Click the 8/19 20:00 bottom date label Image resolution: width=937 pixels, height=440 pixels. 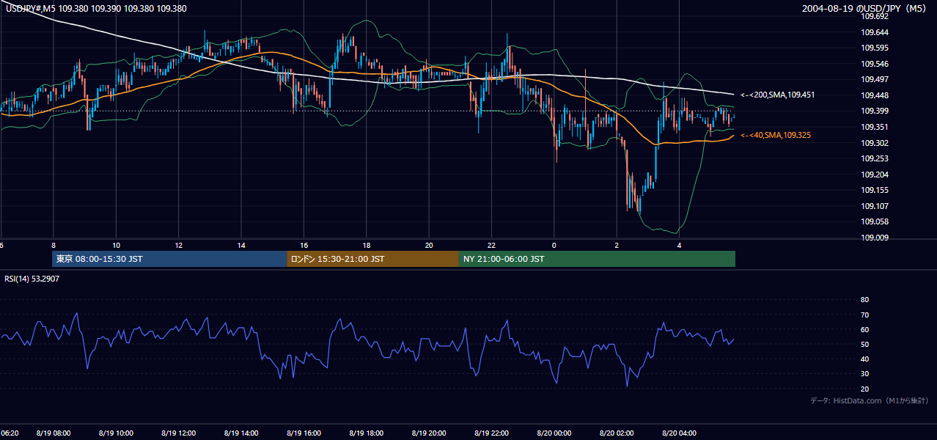(x=429, y=433)
